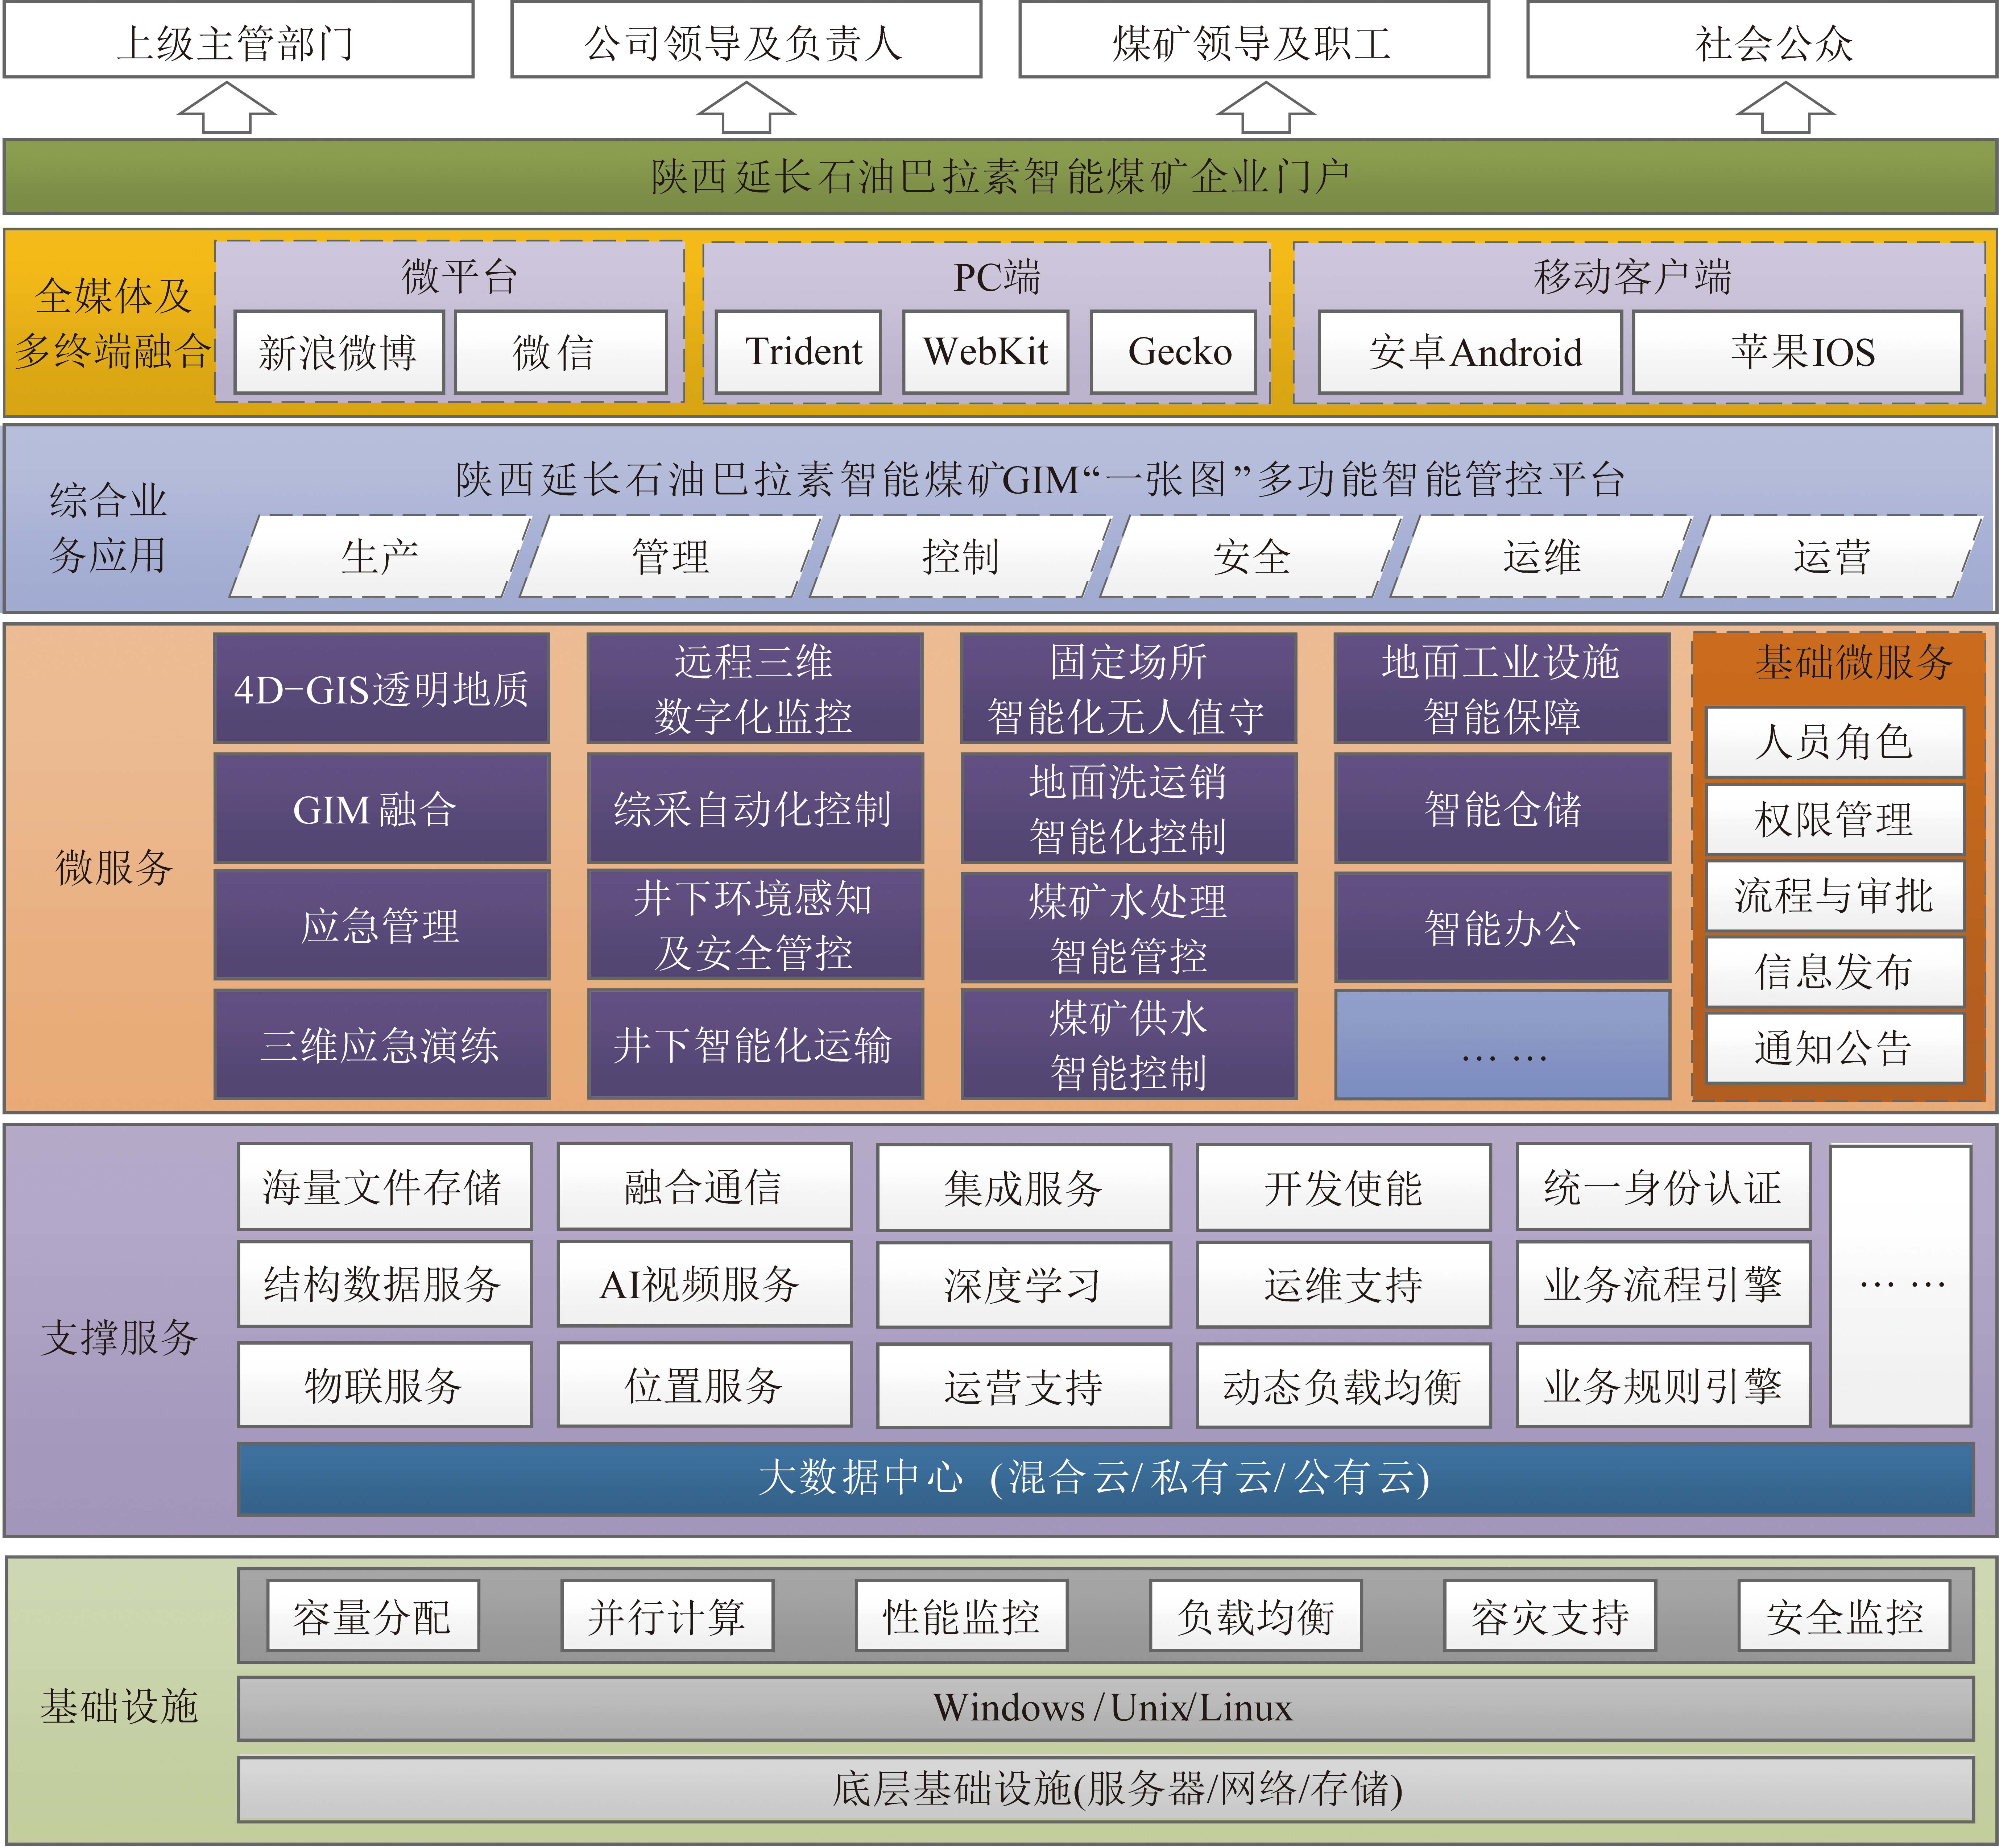
Task: Select the Trident browser engine box
Action: tap(798, 352)
